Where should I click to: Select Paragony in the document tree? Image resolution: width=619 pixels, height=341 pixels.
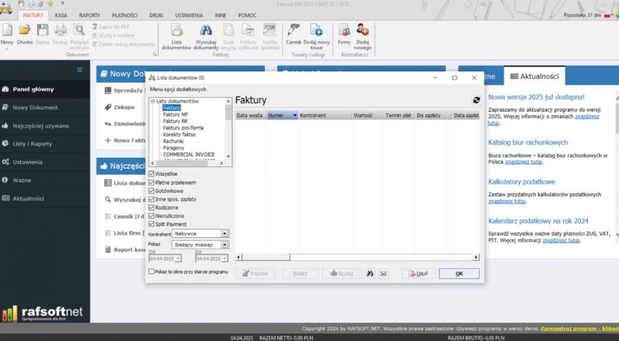click(174, 148)
